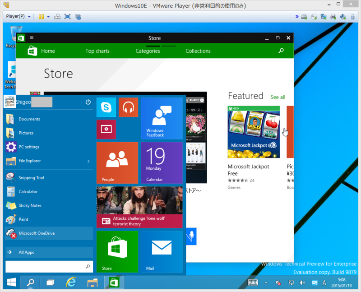Image resolution: width=361 pixels, height=292 pixels.
Task: Open the Store app hamburger menu
Action: coord(32,38)
